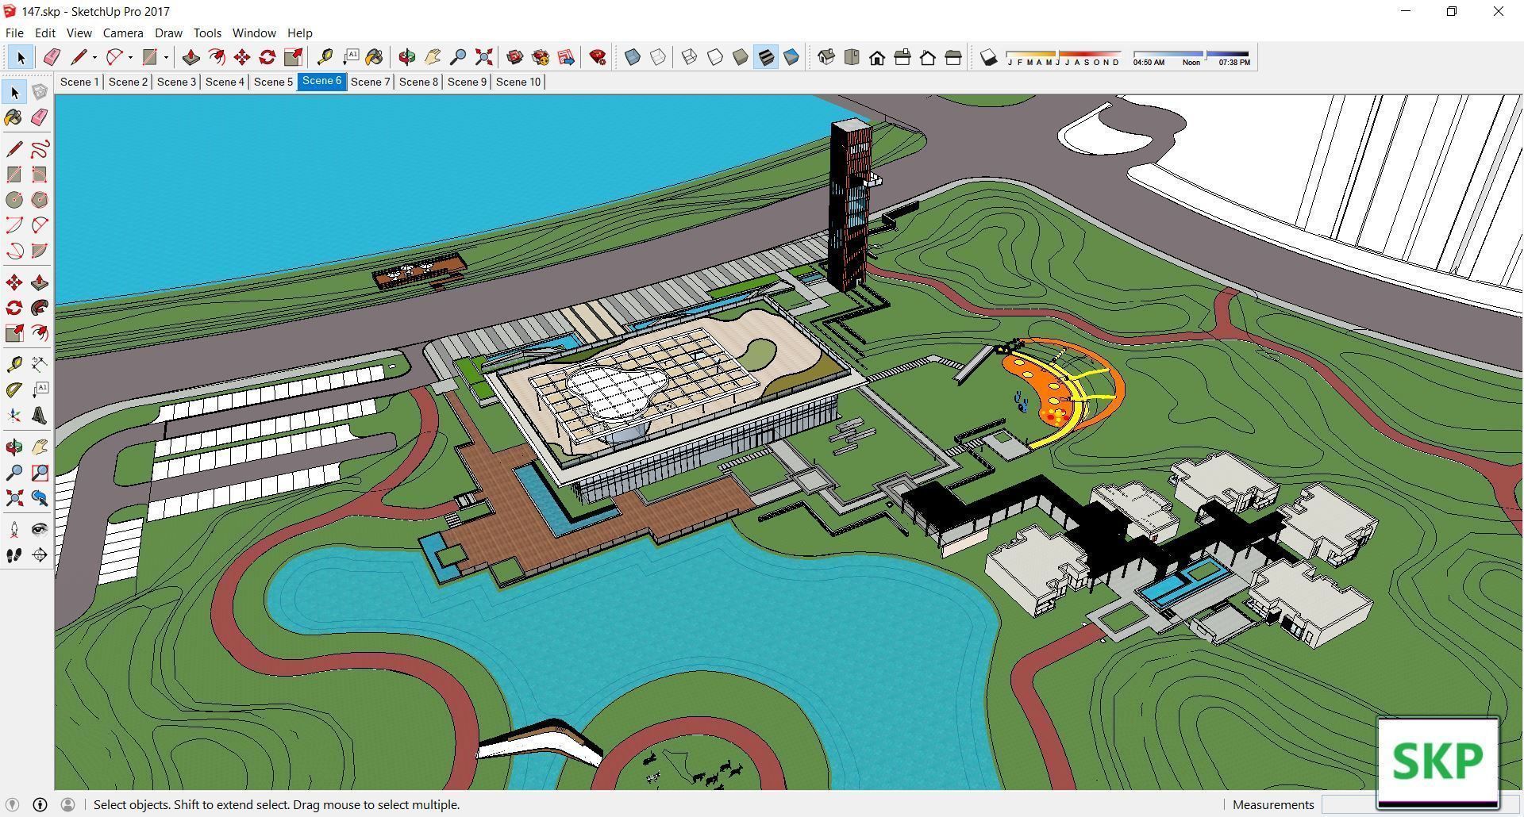
Task: Select the Walk footprints tool
Action: (14, 555)
